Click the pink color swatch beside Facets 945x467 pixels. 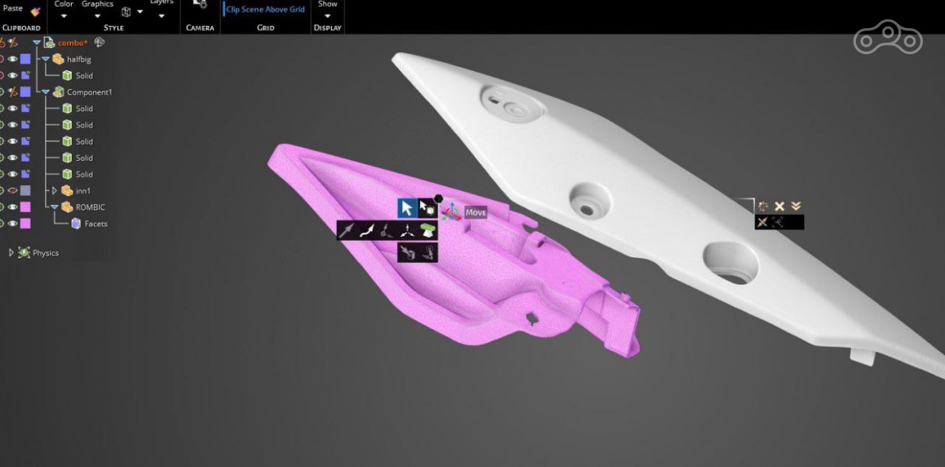(25, 224)
